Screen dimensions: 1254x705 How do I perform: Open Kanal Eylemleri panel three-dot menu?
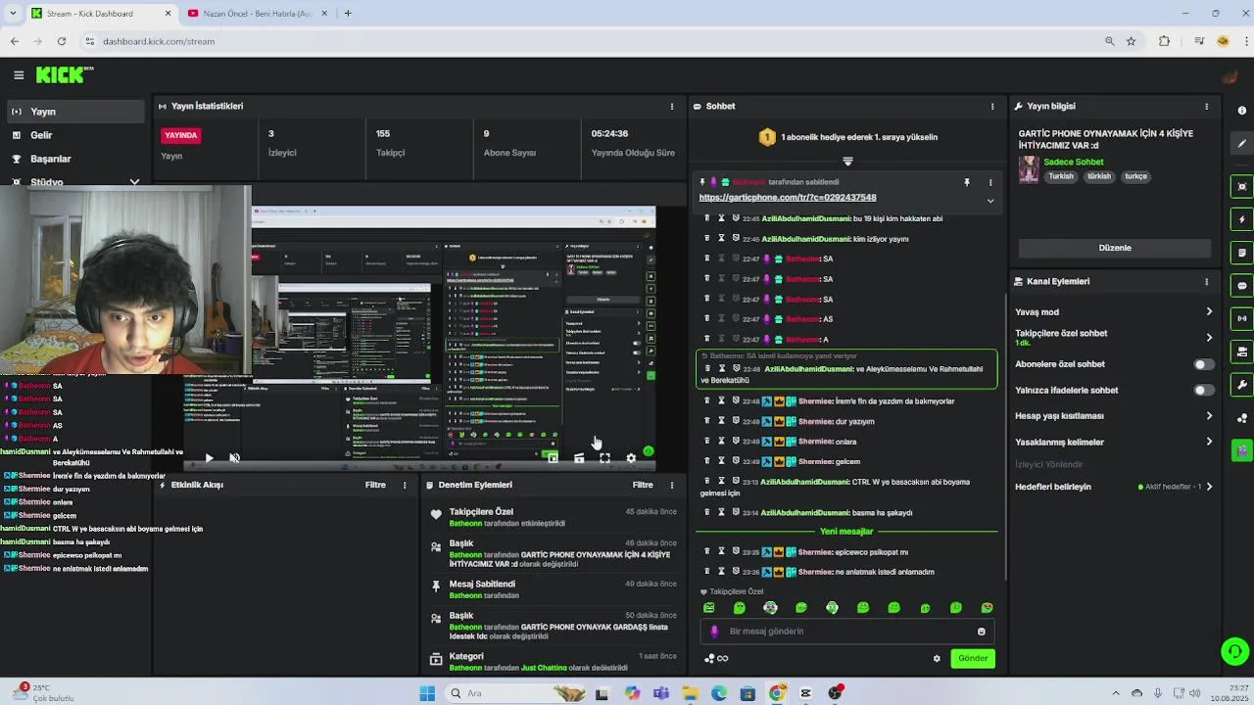pyautogui.click(x=1207, y=281)
